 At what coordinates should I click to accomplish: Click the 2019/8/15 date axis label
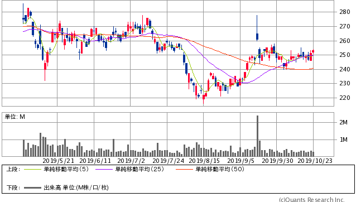(x=204, y=161)
